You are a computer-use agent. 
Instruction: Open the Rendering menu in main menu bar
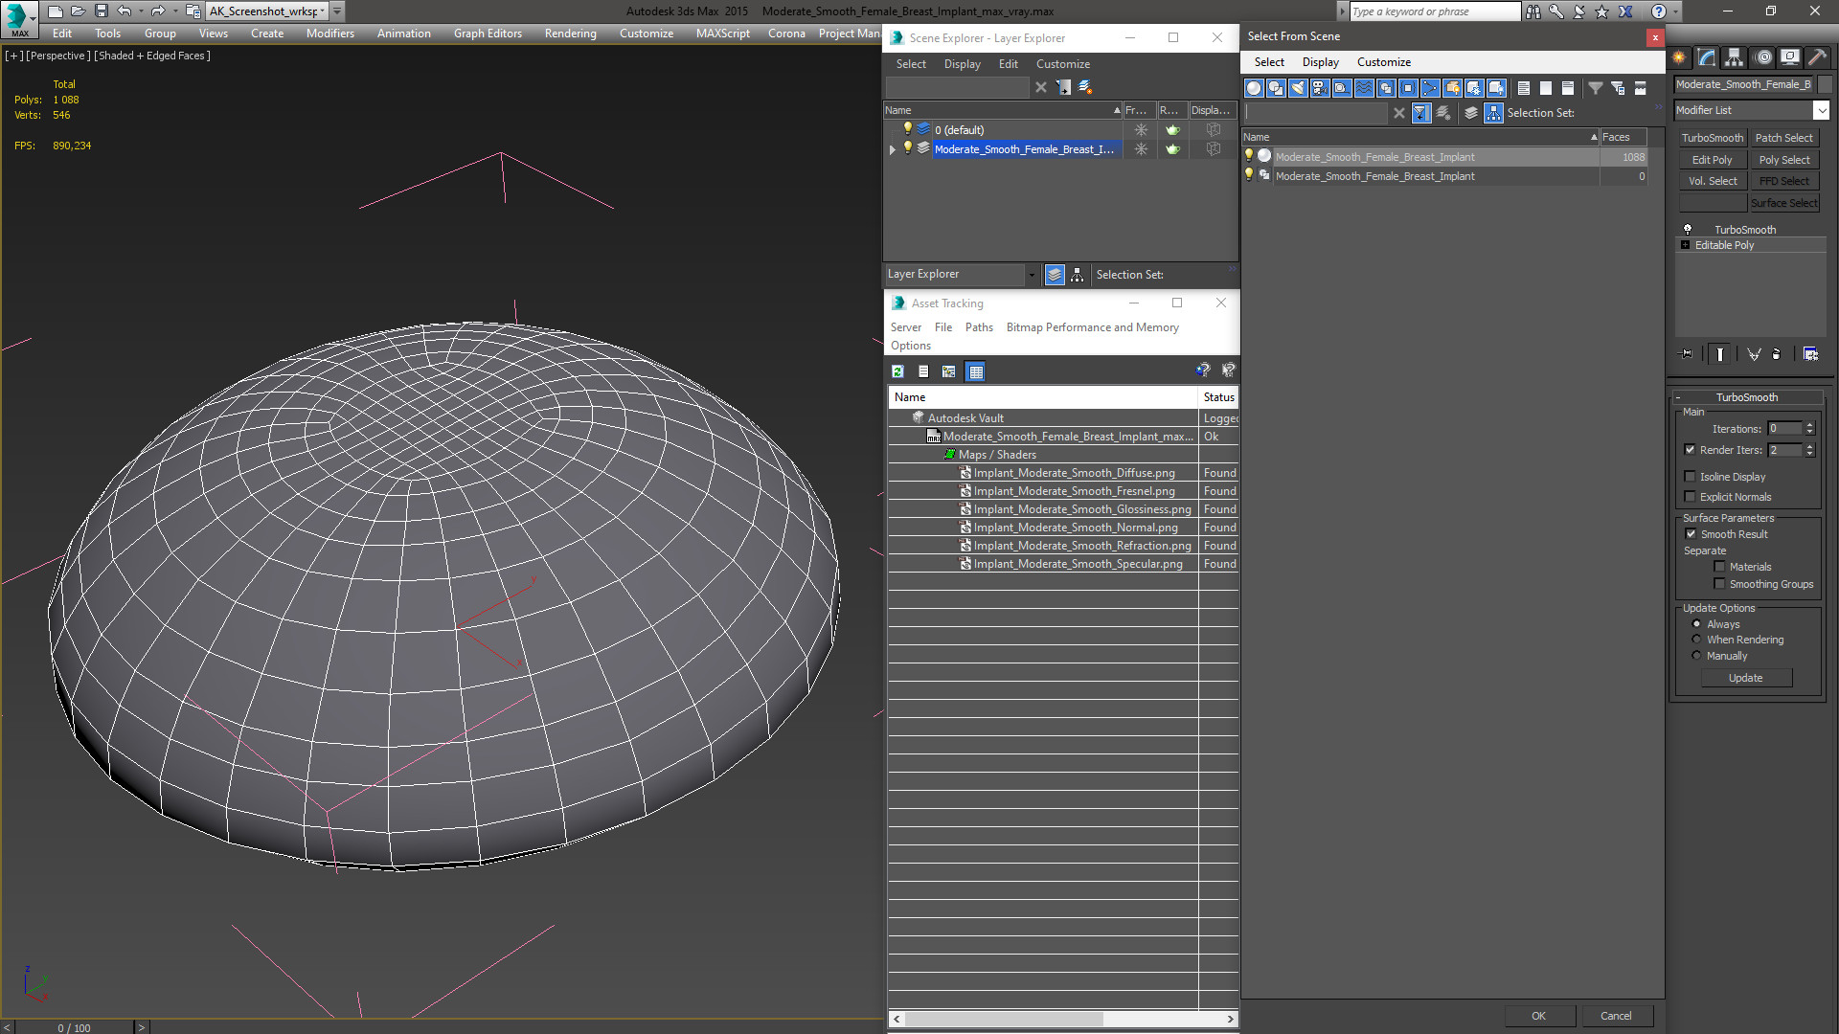pyautogui.click(x=570, y=34)
